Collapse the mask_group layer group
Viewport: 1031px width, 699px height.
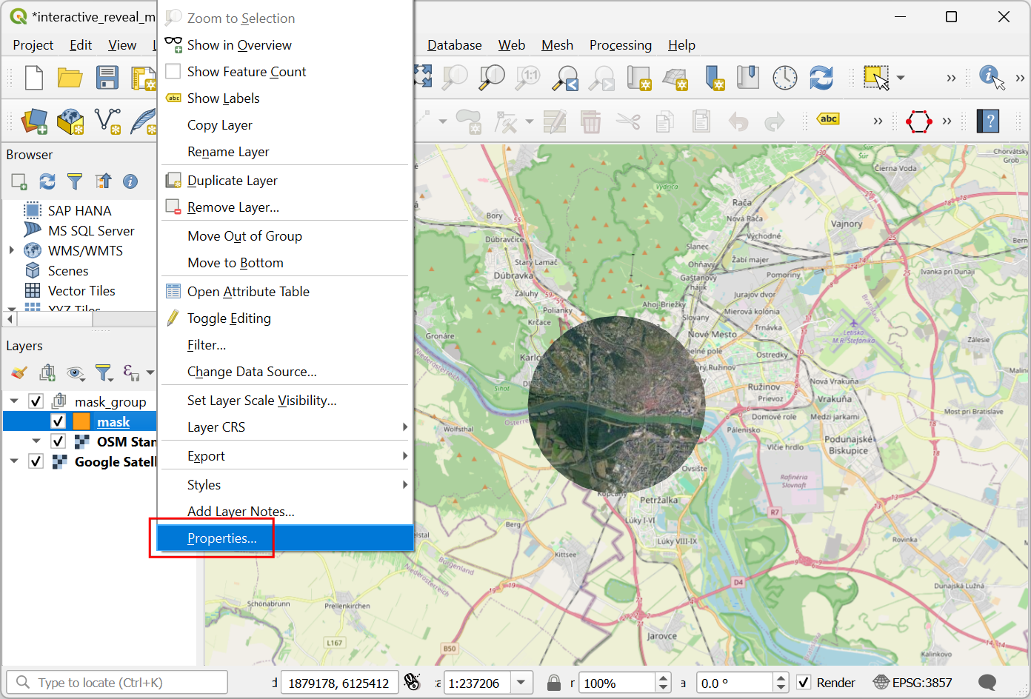tap(14, 401)
